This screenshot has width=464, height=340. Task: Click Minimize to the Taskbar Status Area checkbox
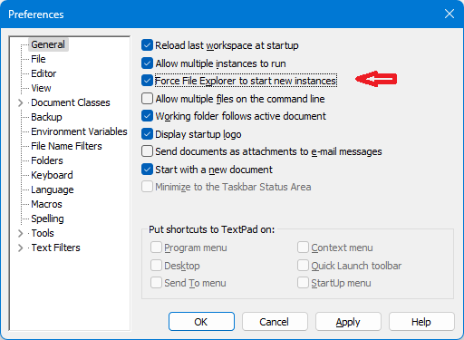tap(147, 187)
